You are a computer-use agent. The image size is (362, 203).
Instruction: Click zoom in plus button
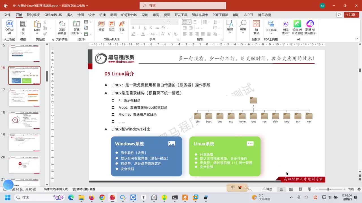pos(344,189)
